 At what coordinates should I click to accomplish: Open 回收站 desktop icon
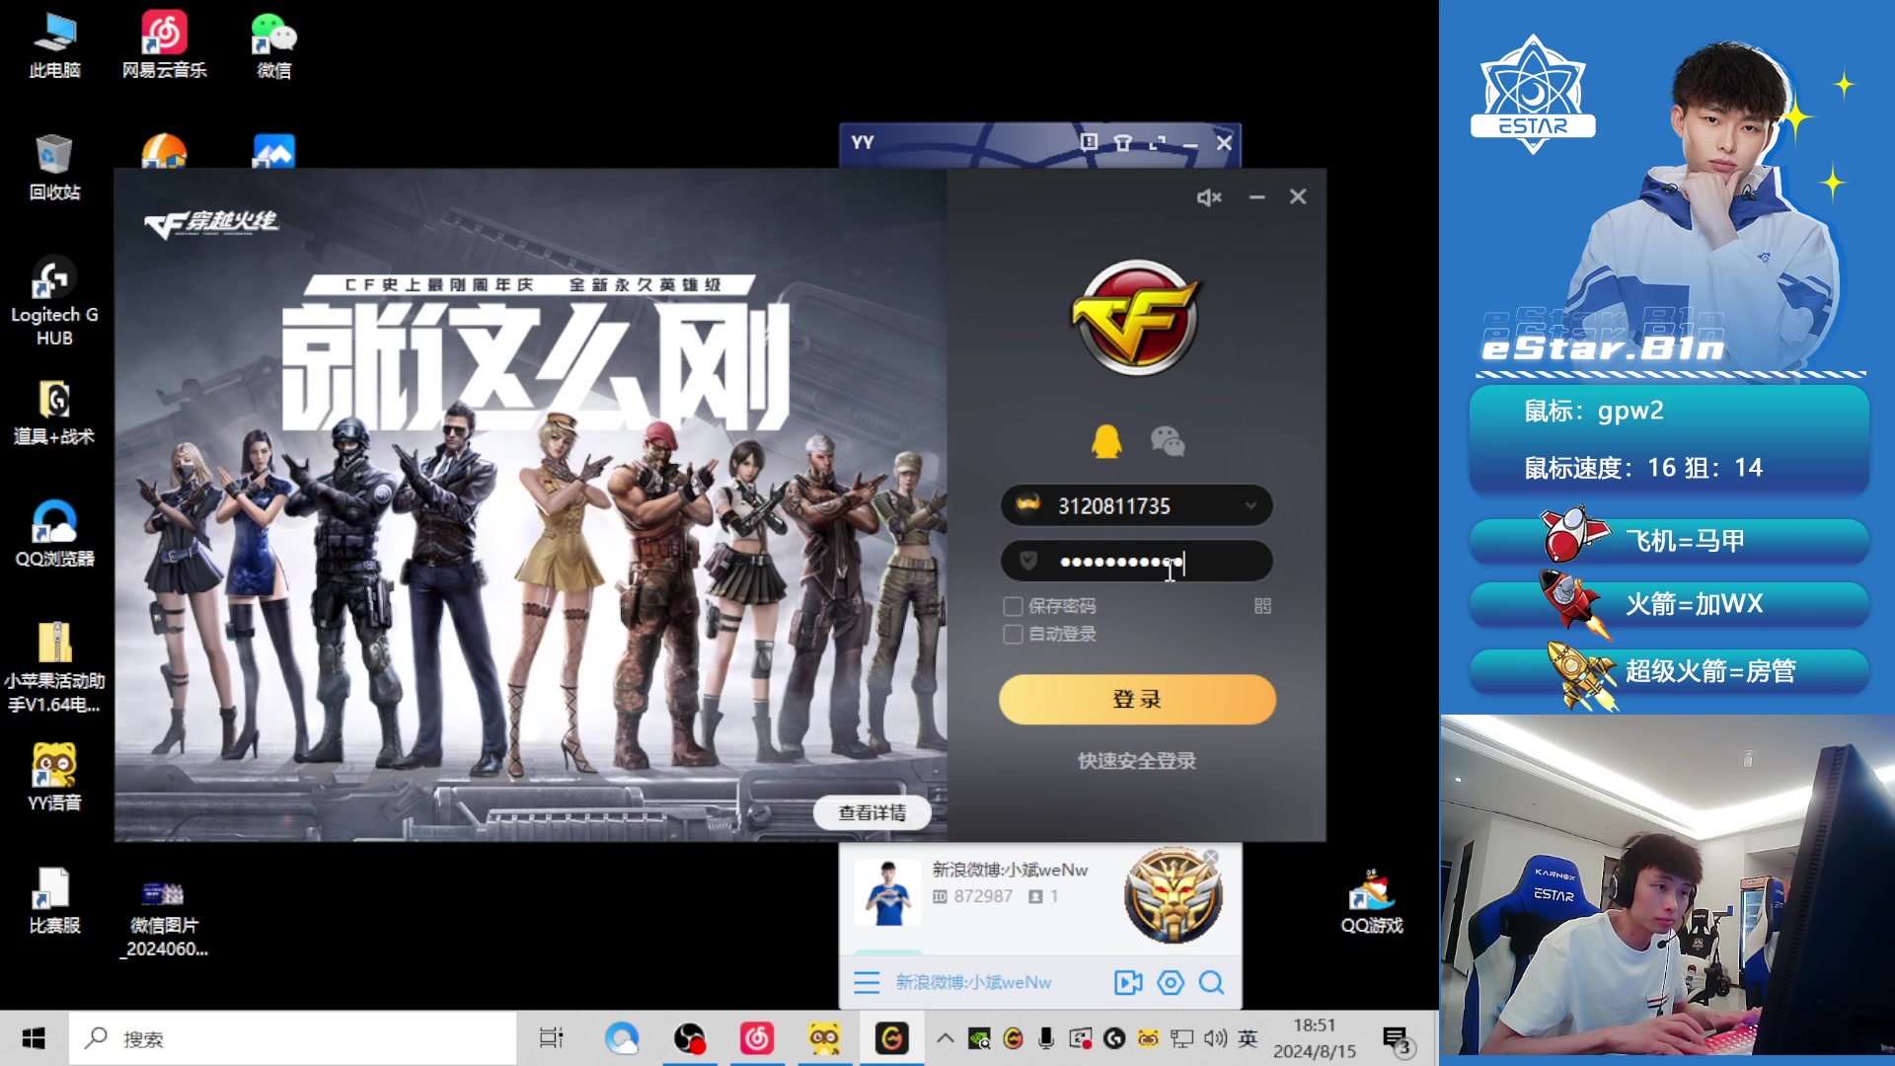point(54,167)
